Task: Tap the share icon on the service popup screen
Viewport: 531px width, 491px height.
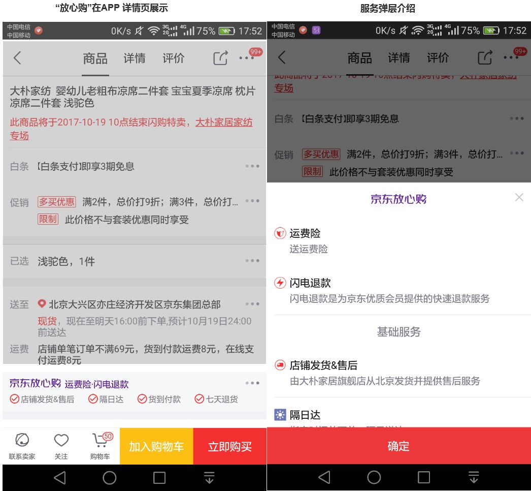Action: coord(485,57)
